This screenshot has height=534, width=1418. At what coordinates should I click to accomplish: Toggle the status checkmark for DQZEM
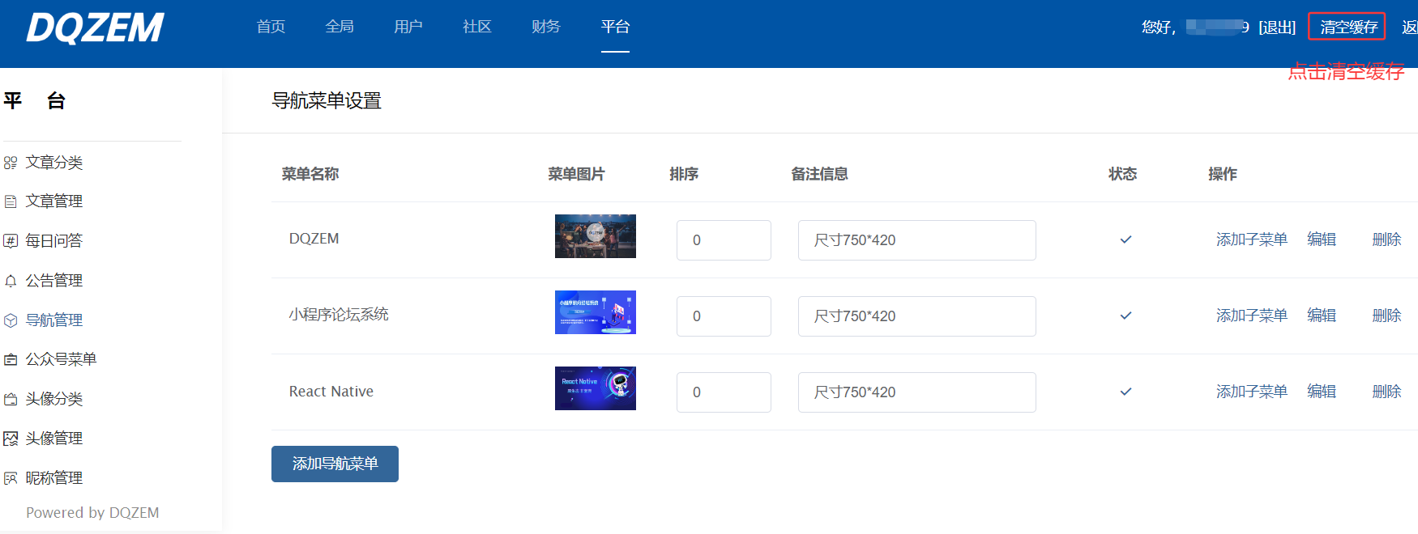coord(1125,239)
